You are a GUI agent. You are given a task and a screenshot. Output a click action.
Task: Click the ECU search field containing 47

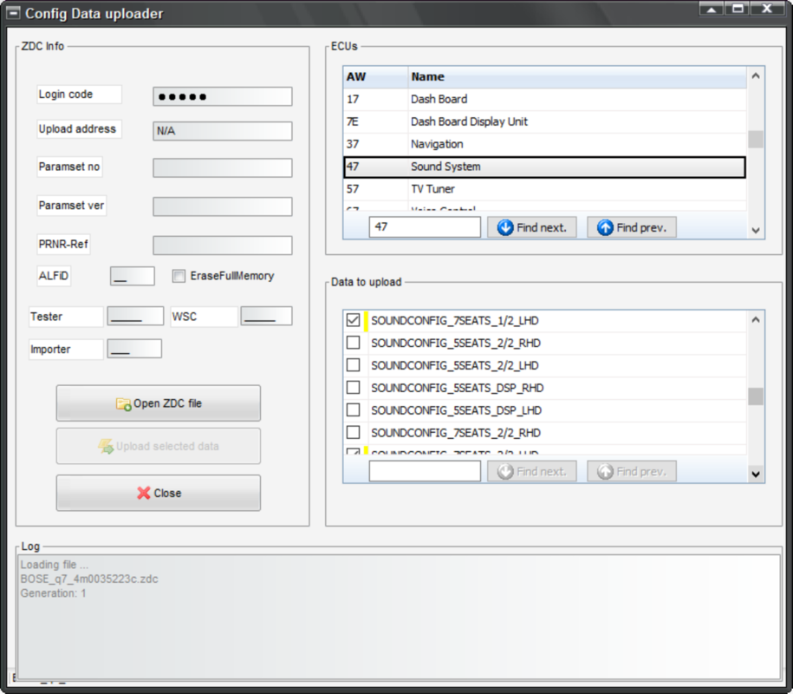tap(425, 227)
